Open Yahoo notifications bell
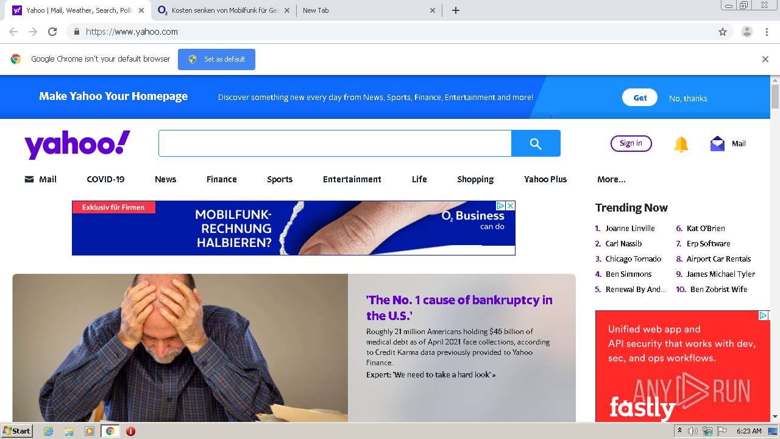 point(681,144)
